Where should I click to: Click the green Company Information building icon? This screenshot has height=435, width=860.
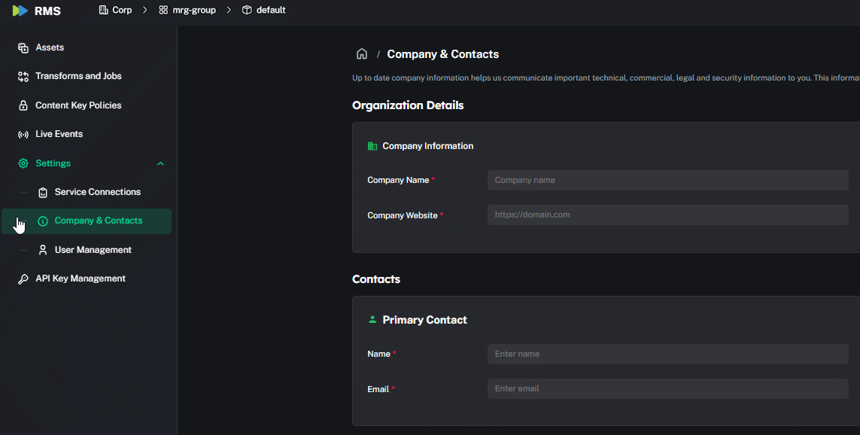(x=372, y=146)
